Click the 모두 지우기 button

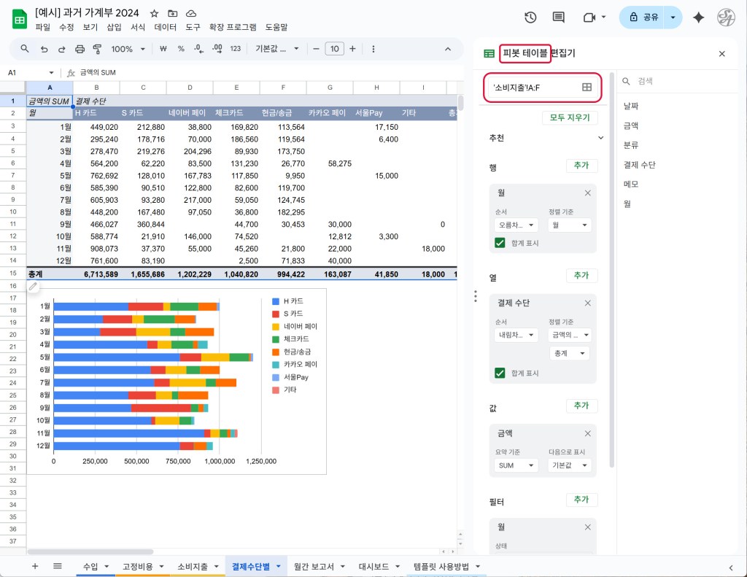(x=570, y=118)
